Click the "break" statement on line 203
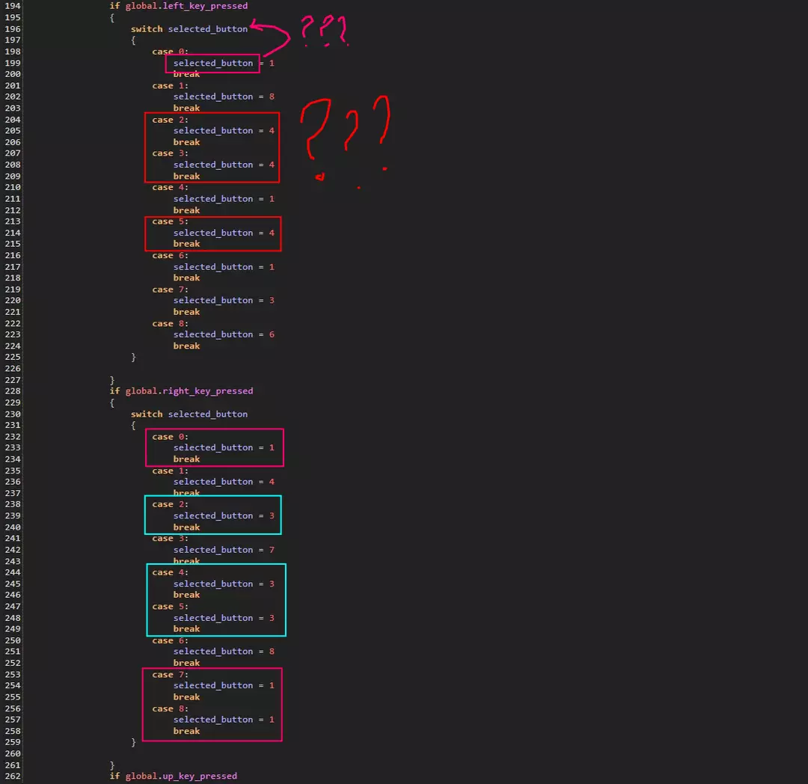Screen dimensions: 808x784 coord(186,108)
